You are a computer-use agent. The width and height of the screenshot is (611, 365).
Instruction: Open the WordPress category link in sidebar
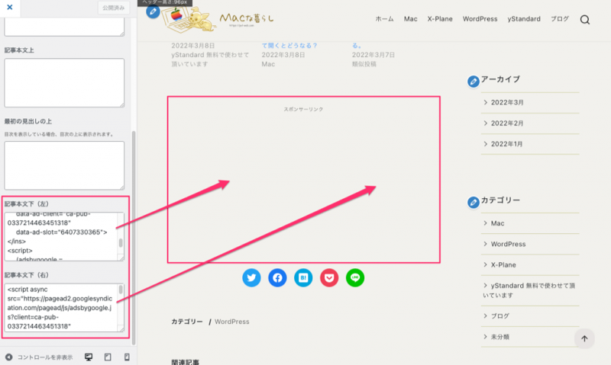[508, 244]
